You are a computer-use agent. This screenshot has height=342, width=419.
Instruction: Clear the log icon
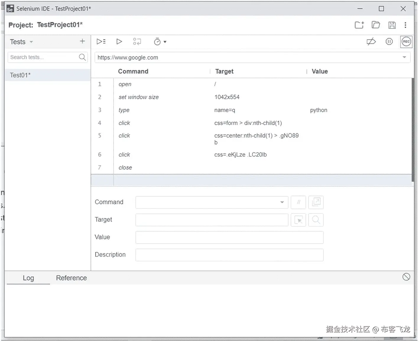coord(406,277)
